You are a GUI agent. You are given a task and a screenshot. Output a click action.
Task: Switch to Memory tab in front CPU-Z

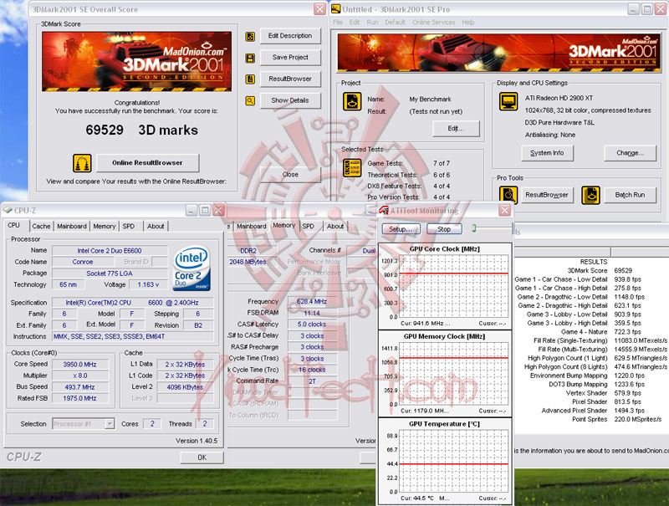point(105,226)
